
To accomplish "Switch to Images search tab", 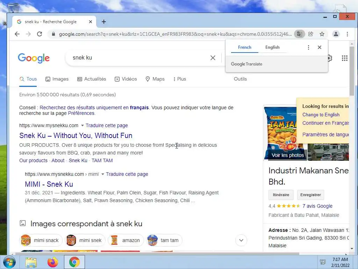I will (57, 79).
